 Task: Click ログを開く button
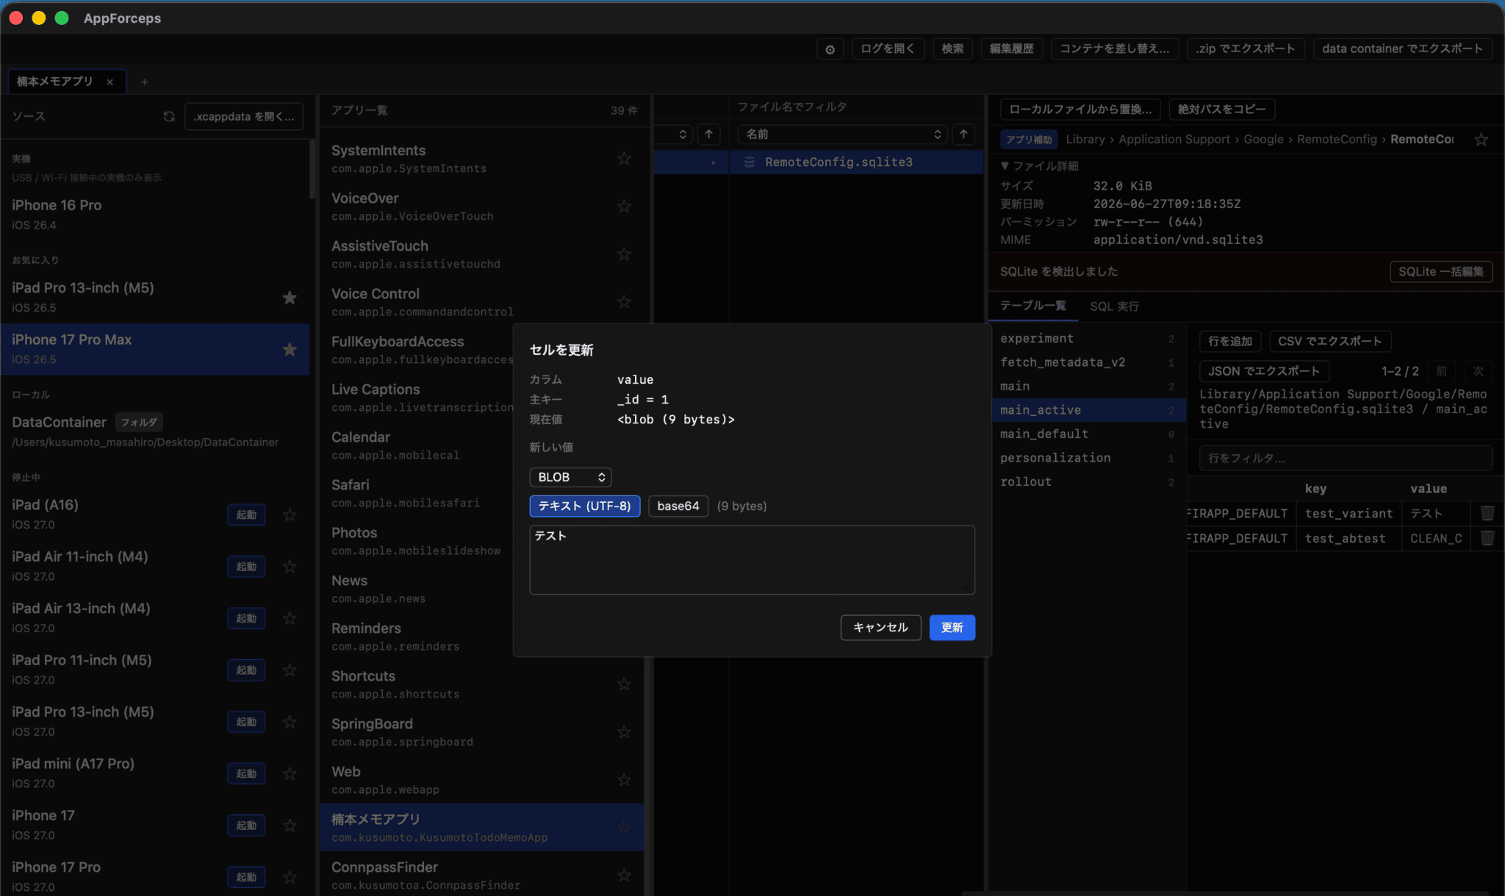(888, 49)
